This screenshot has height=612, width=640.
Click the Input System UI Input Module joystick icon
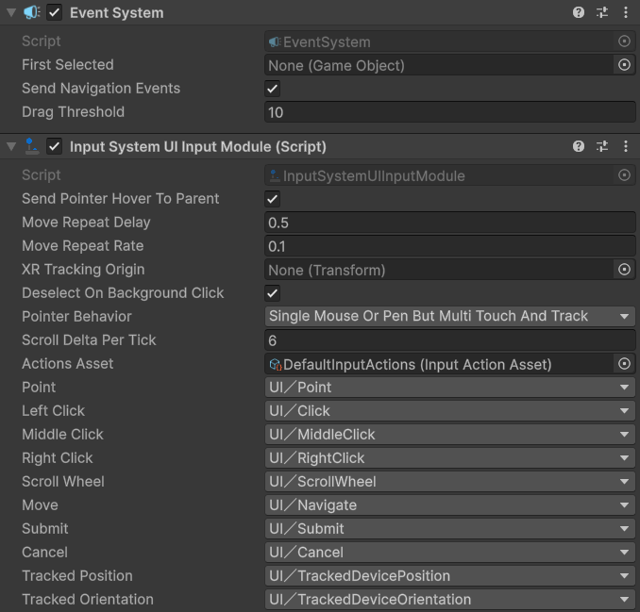click(31, 146)
